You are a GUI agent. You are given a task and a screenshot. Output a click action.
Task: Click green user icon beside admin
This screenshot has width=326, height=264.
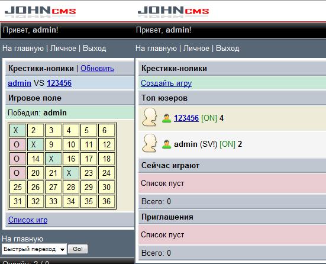tap(166, 144)
